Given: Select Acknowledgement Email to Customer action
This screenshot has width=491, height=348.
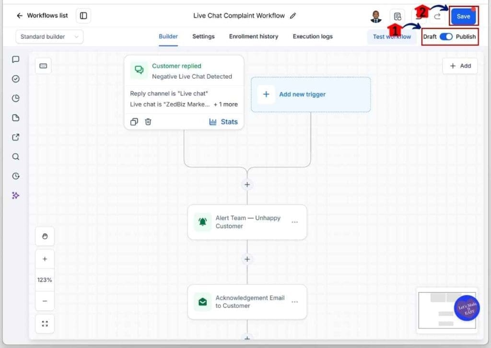Looking at the screenshot, I should click(247, 301).
